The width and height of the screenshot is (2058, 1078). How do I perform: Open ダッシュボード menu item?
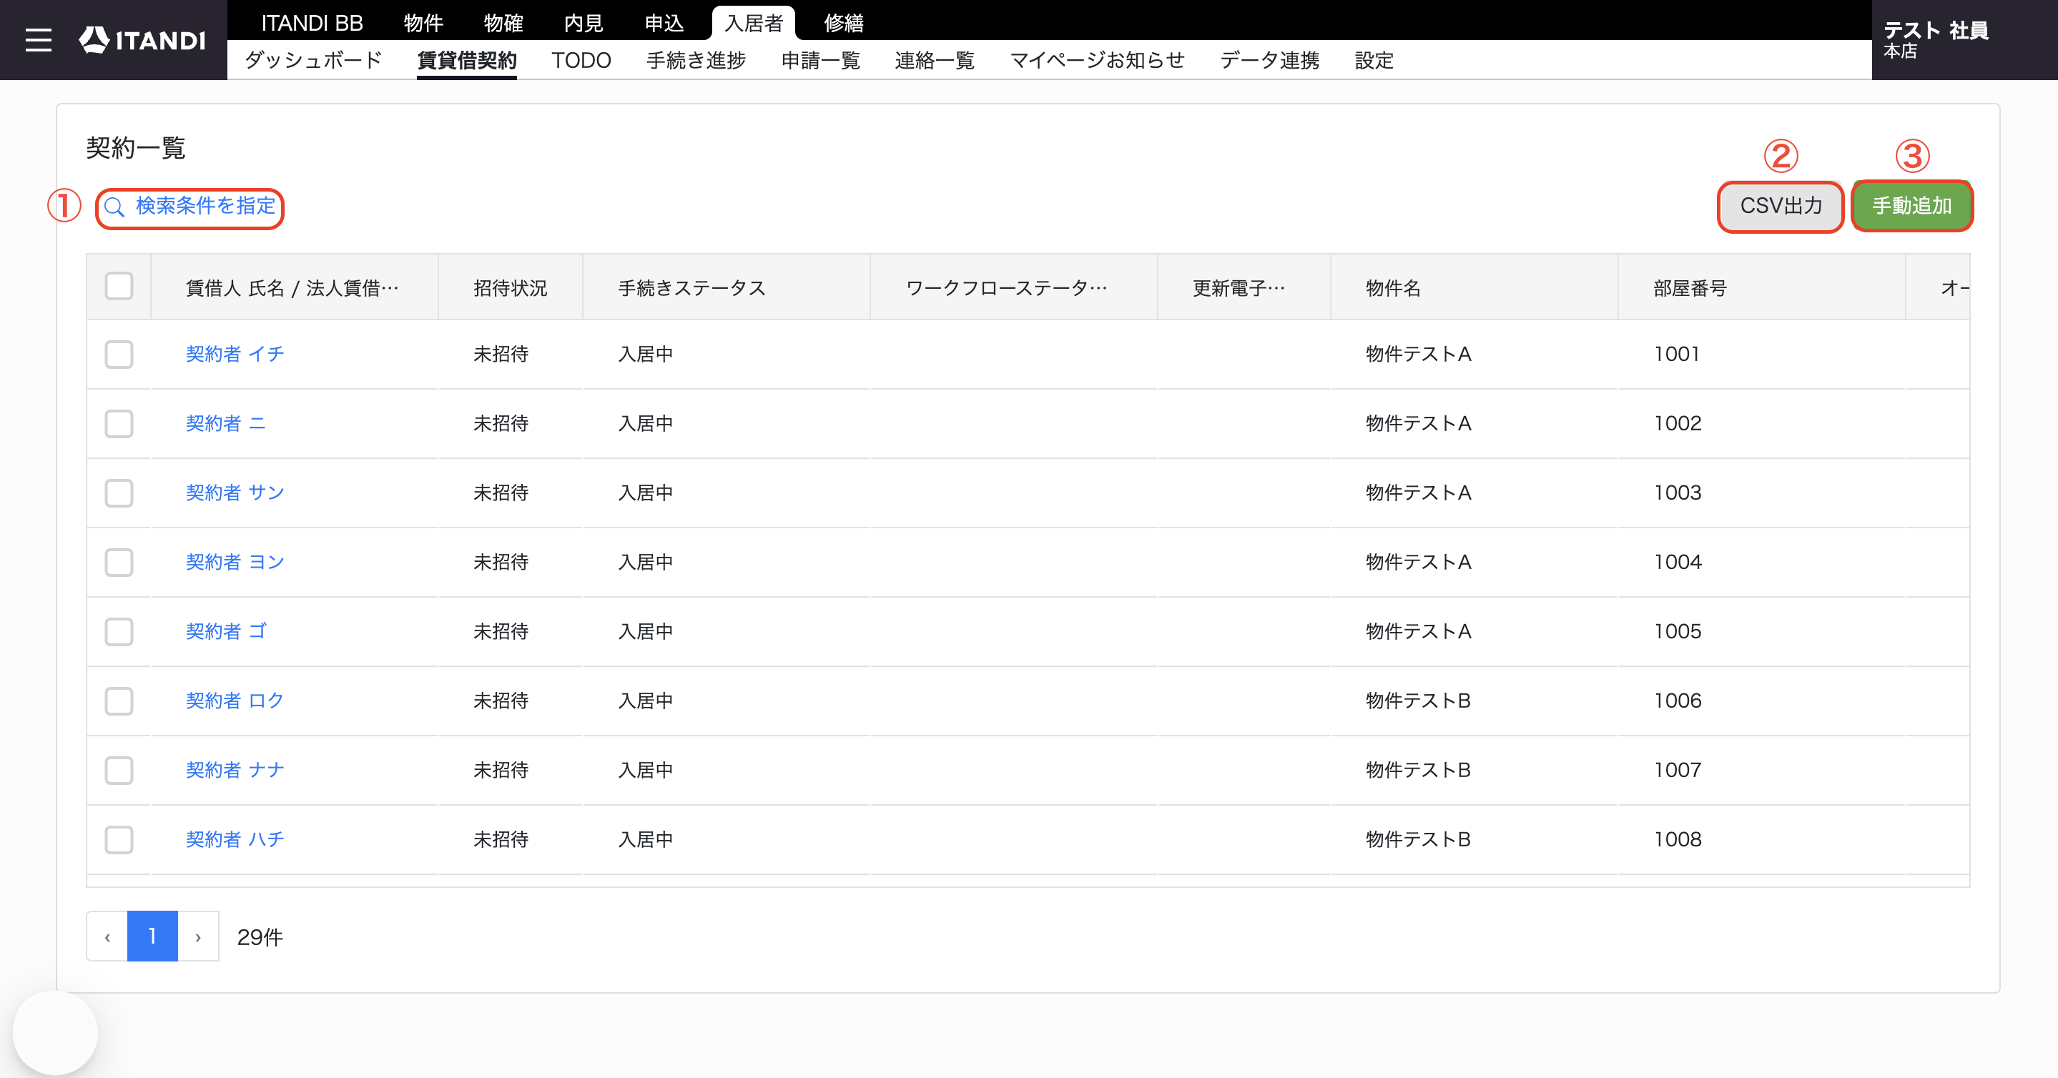[x=313, y=61]
